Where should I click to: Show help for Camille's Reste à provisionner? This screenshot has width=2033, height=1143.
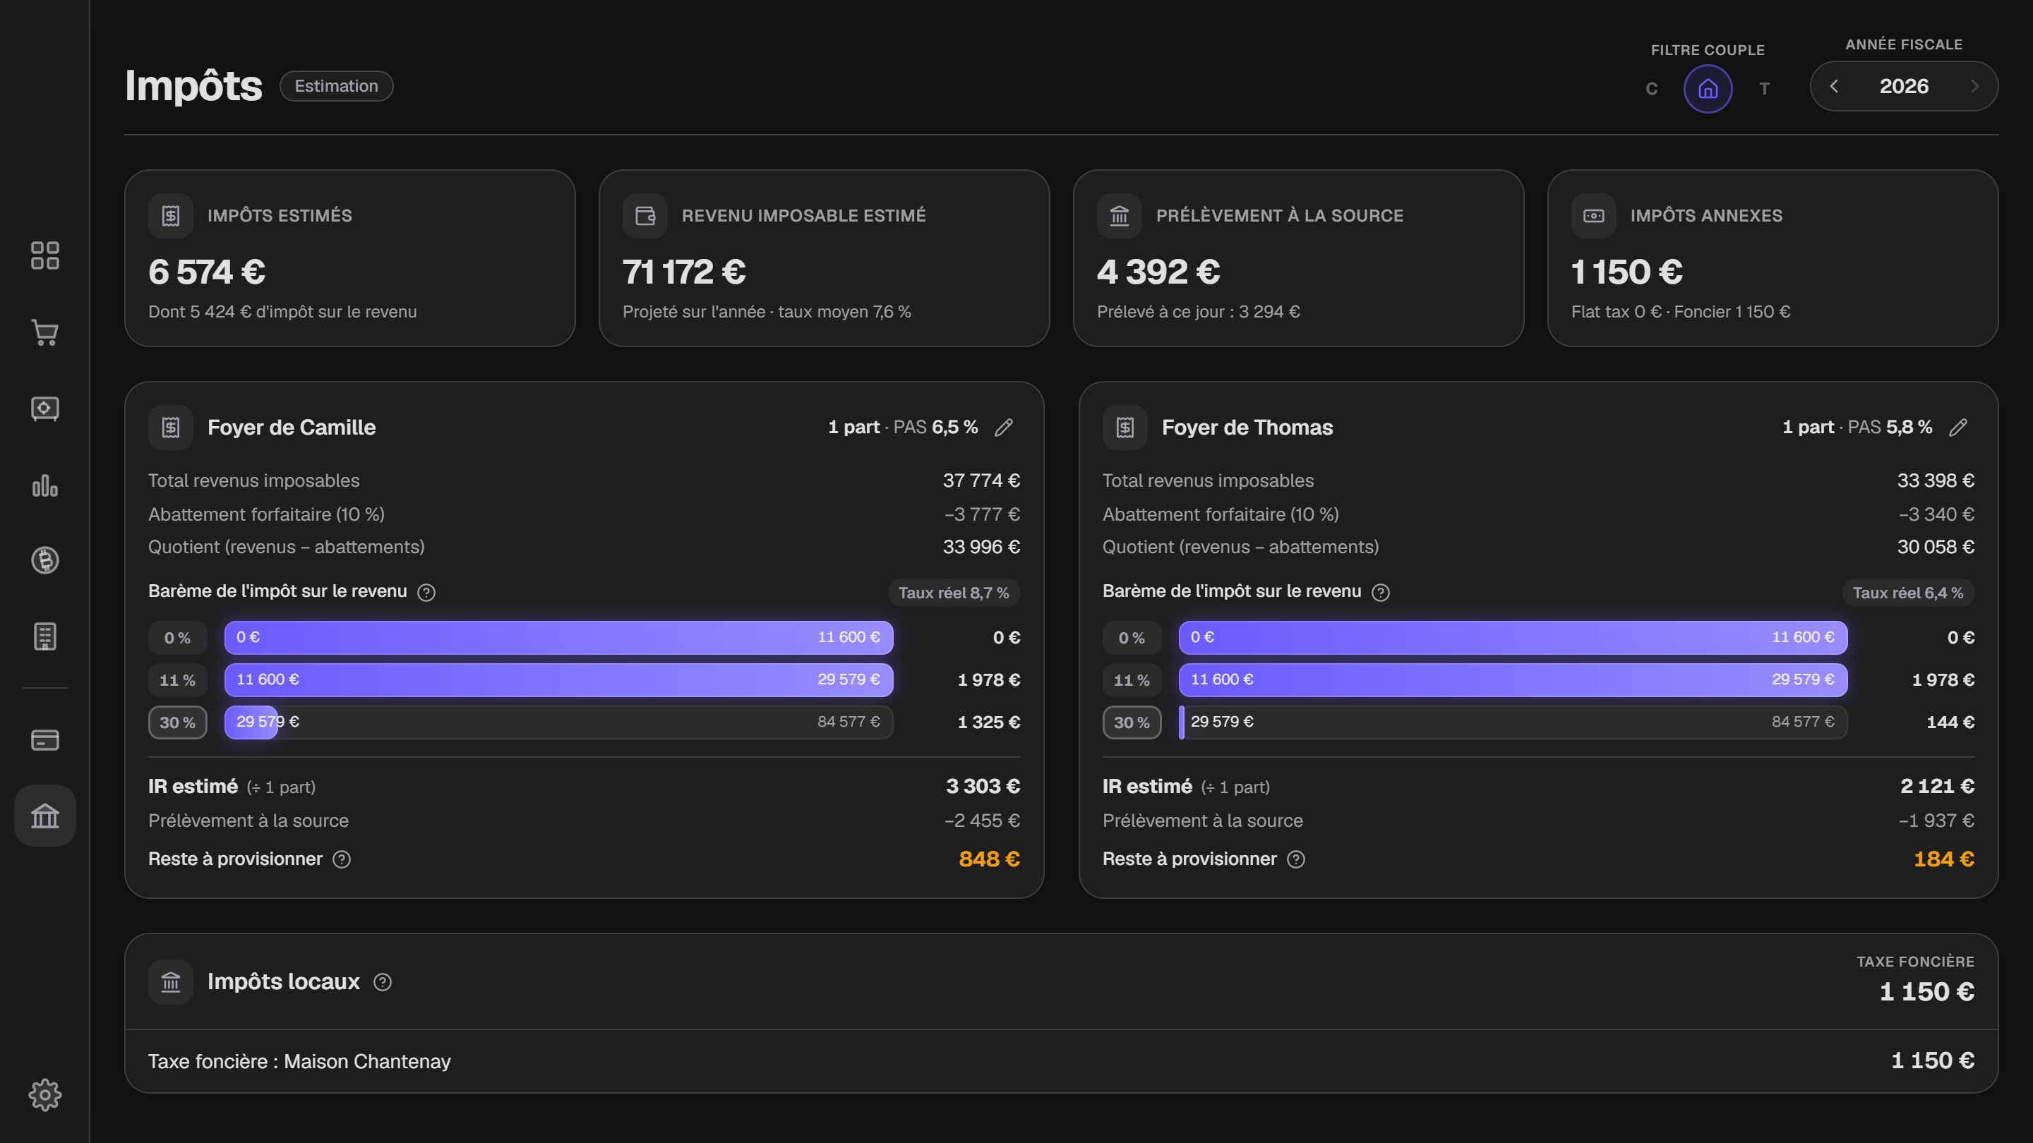pyautogui.click(x=342, y=860)
